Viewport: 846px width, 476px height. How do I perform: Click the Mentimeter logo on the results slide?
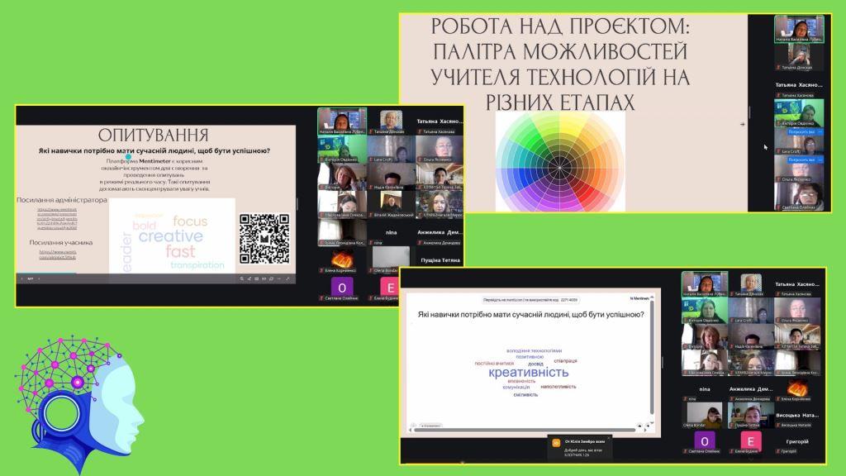tap(639, 297)
